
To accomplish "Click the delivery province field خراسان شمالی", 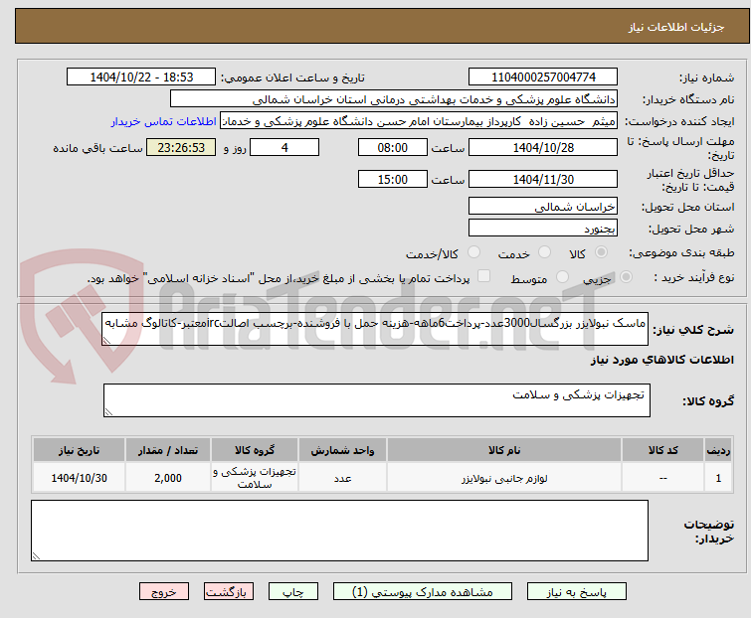I will (x=543, y=206).
